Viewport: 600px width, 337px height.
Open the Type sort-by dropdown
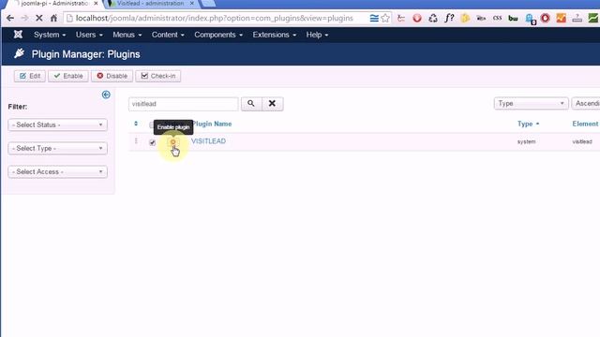pyautogui.click(x=531, y=104)
